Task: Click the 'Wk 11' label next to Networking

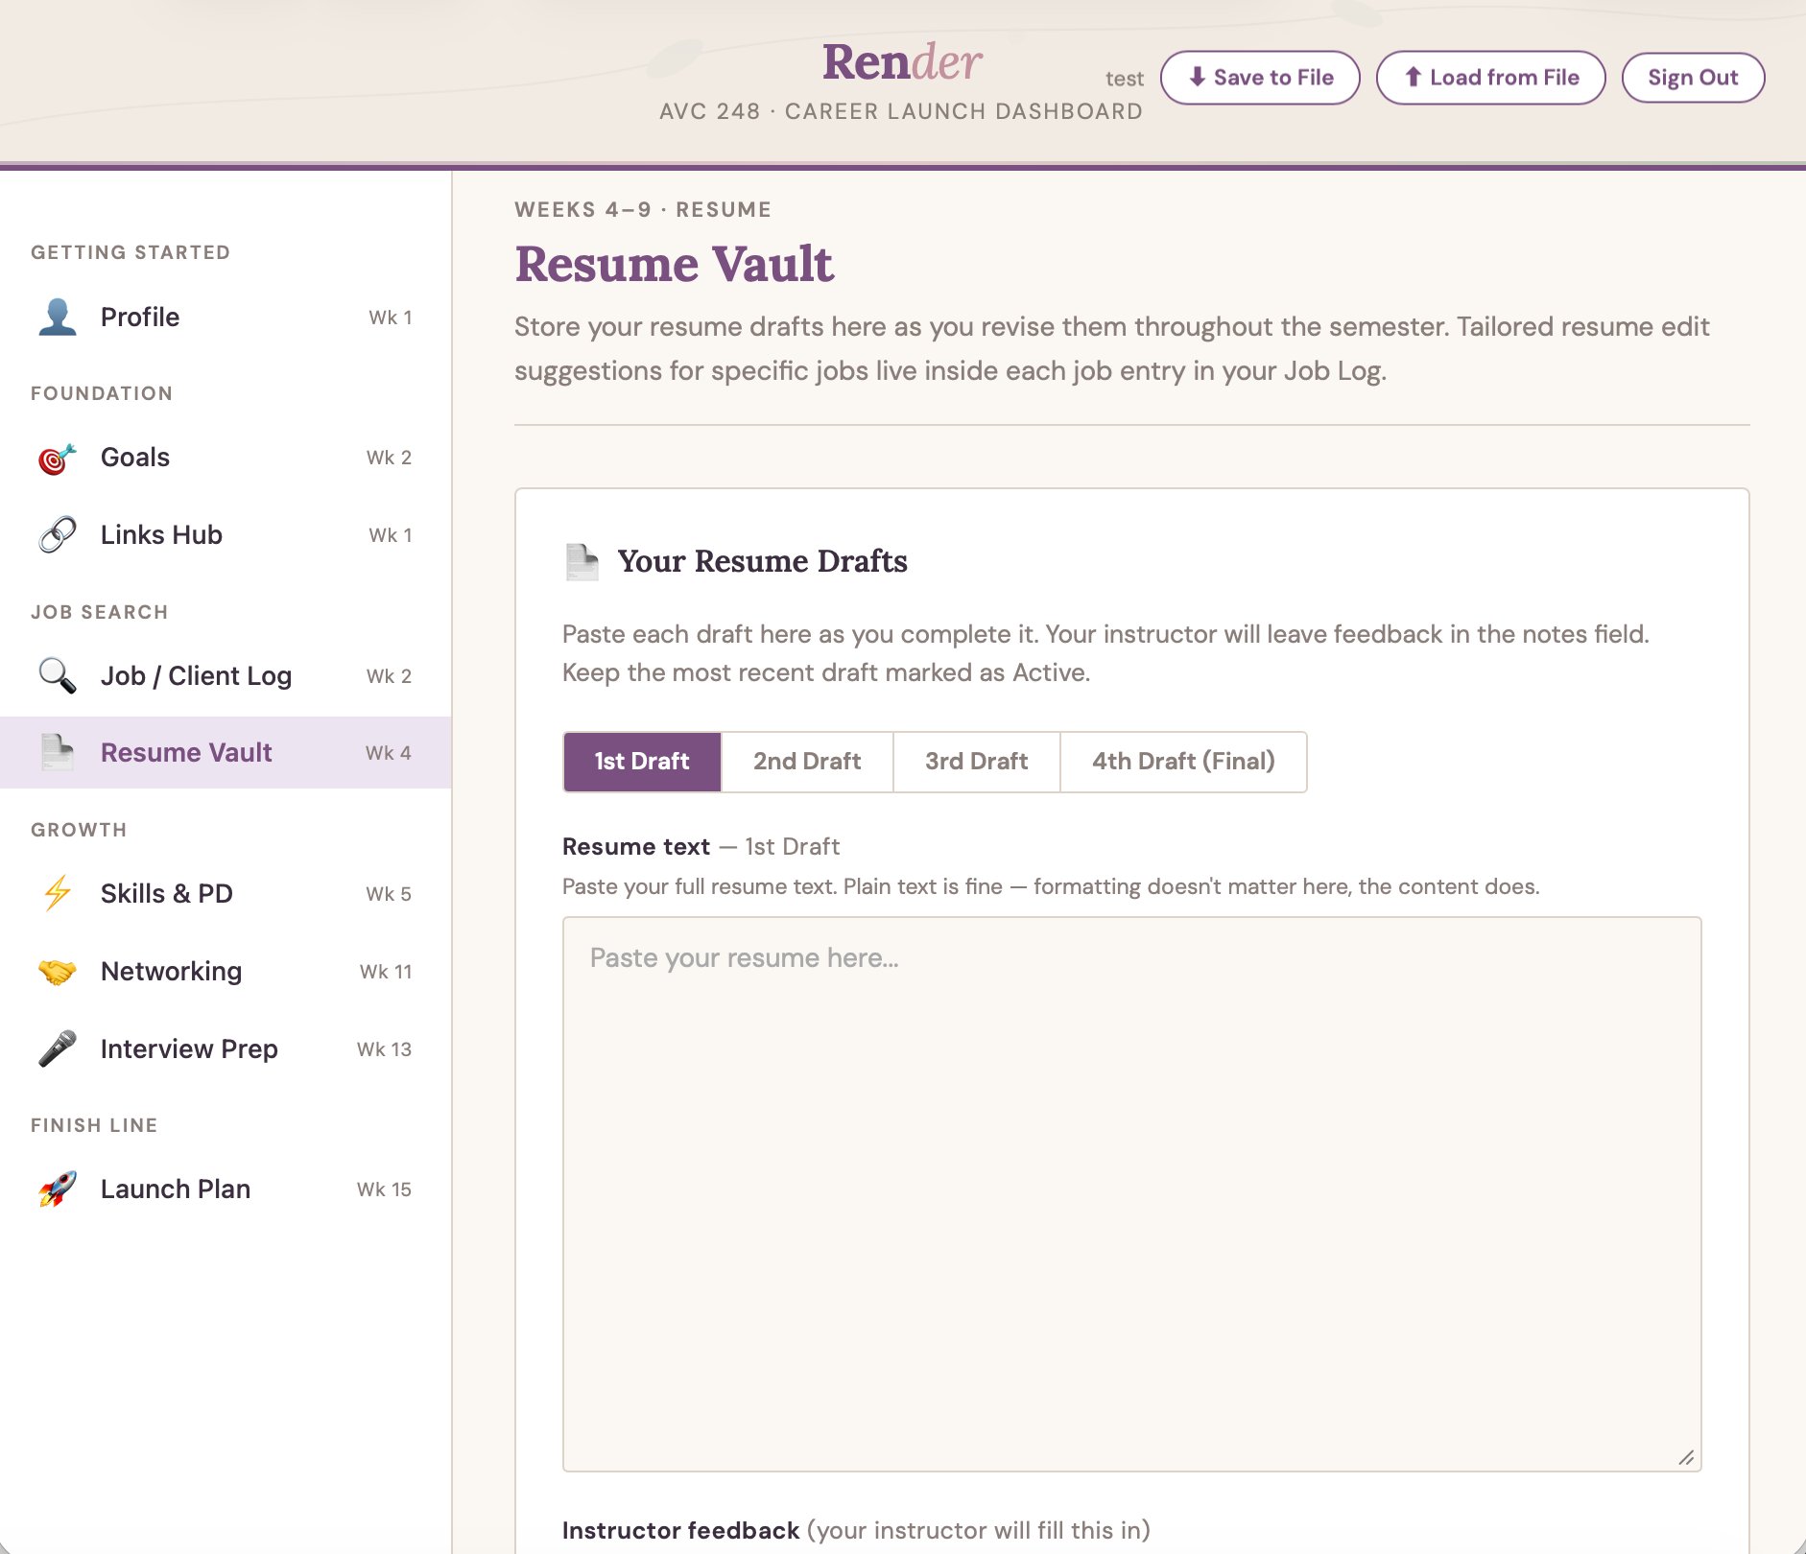Action: (386, 972)
